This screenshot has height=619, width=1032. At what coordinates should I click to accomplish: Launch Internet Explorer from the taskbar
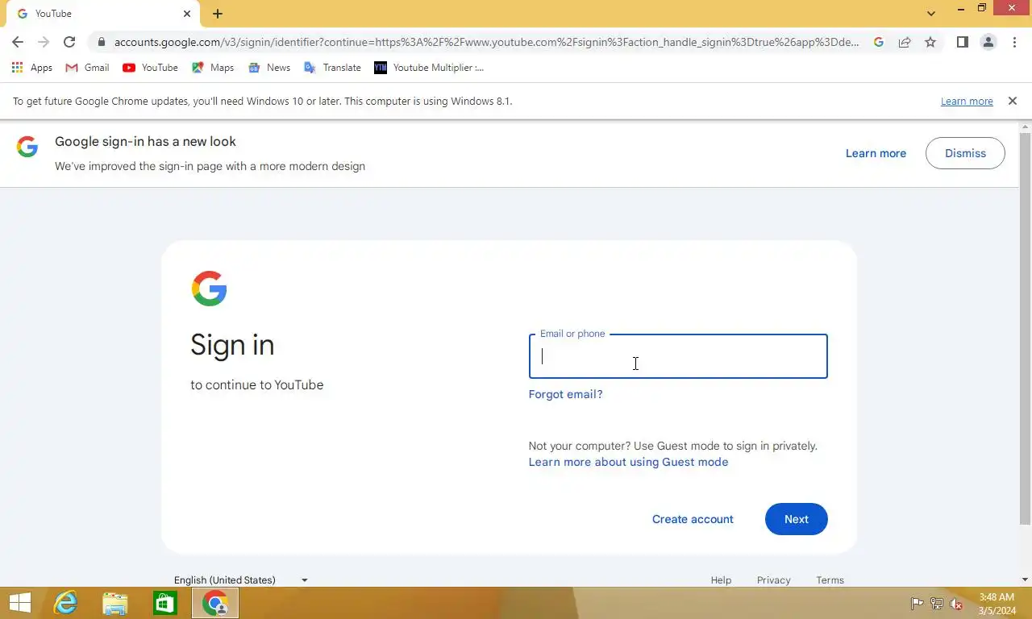coord(65,603)
